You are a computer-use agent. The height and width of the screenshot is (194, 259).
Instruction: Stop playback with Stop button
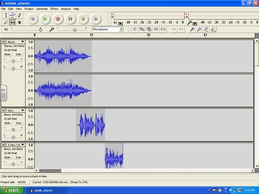[x=83, y=19]
